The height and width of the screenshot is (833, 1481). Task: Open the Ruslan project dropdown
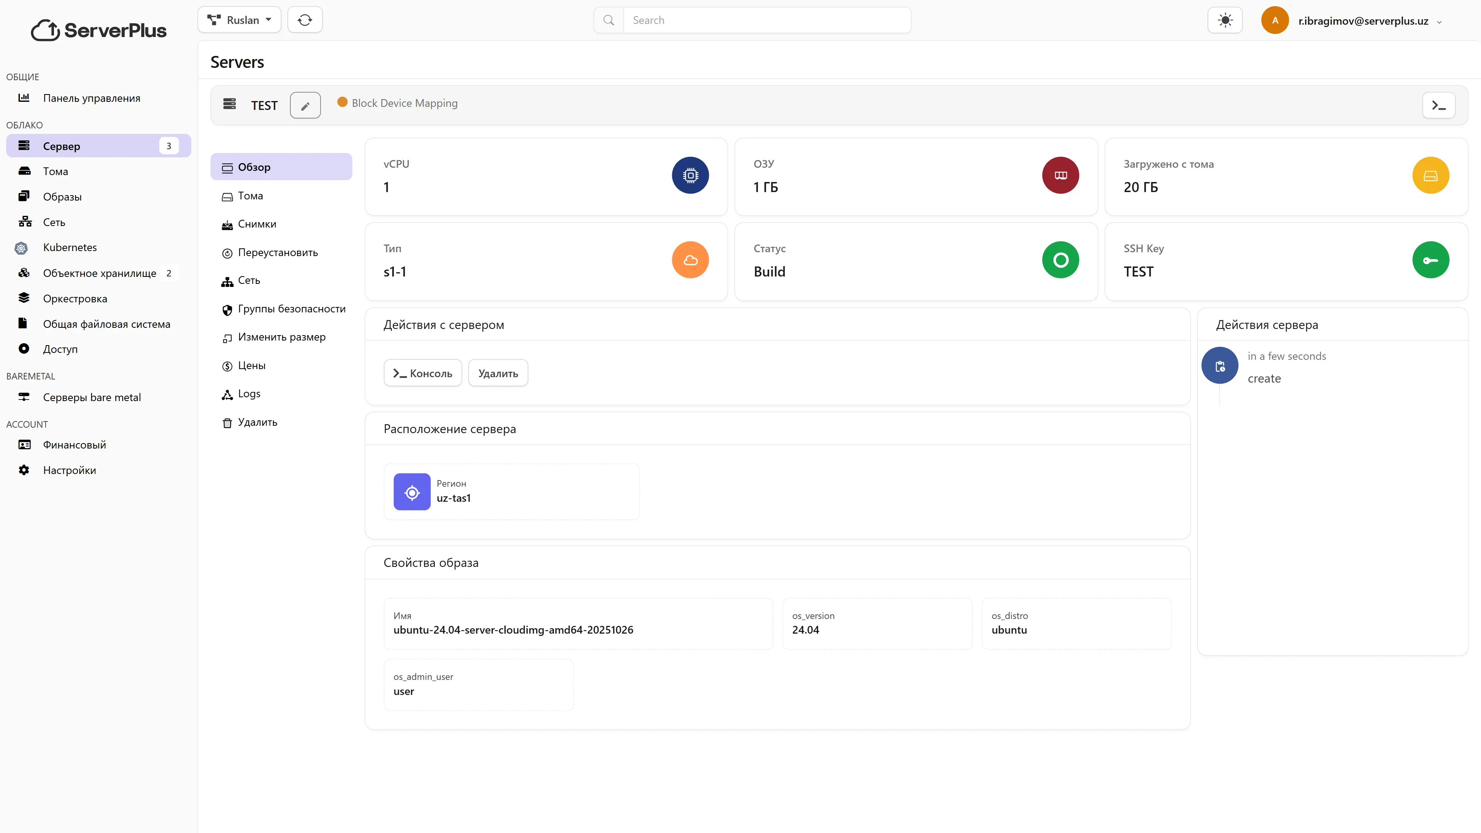tap(239, 20)
